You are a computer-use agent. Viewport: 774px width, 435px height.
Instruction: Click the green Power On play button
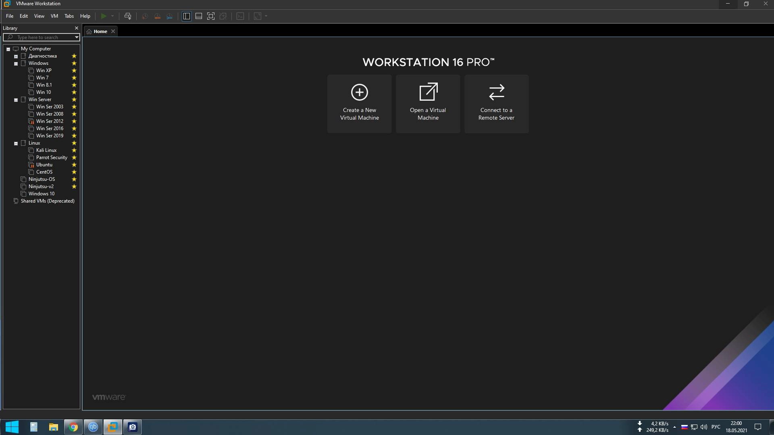point(104,16)
